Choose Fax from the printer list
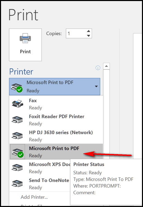The width and height of the screenshot is (143, 207). pos(56,104)
